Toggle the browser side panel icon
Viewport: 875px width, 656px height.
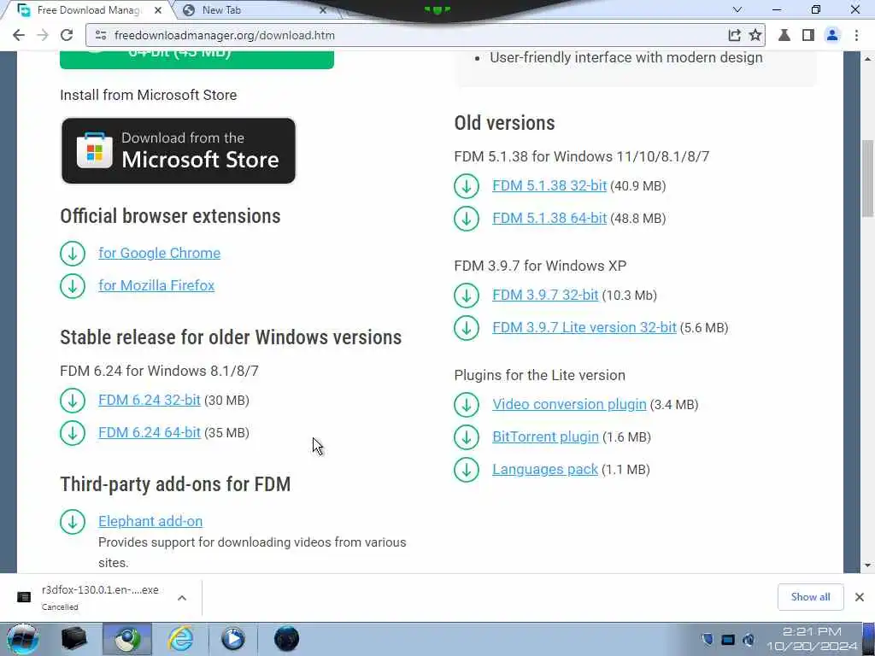[x=807, y=35]
